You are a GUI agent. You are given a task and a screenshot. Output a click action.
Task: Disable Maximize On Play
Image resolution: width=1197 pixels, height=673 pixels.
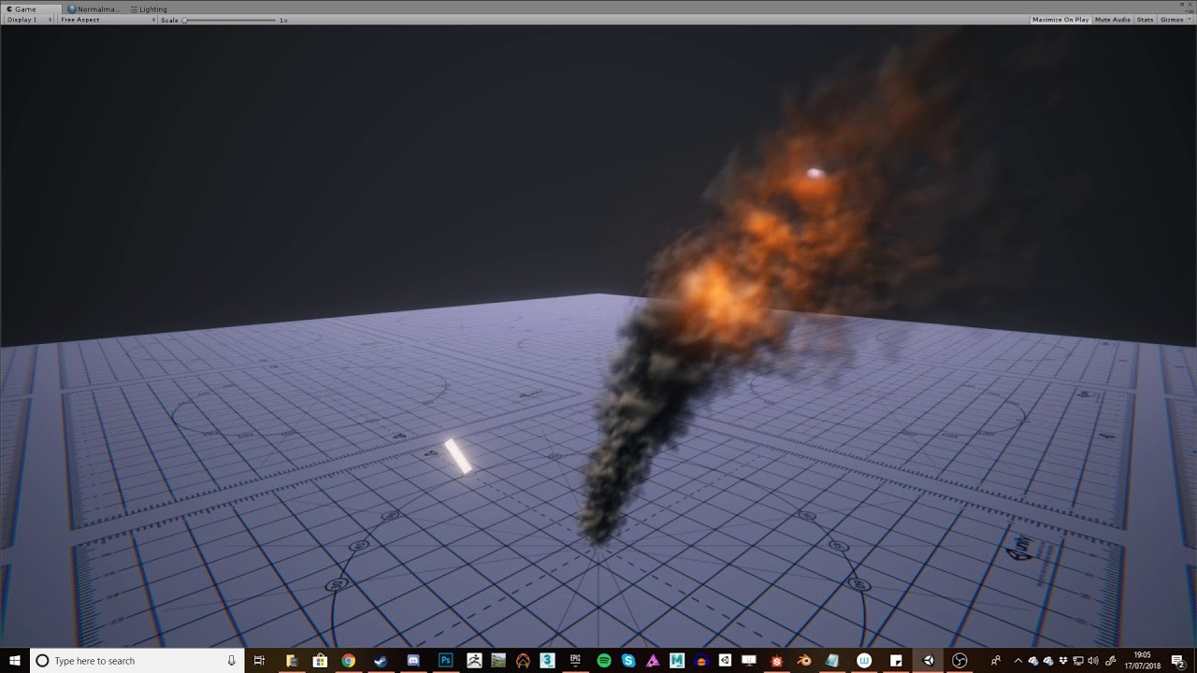click(1060, 20)
